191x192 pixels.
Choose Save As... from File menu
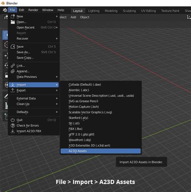point(34,52)
